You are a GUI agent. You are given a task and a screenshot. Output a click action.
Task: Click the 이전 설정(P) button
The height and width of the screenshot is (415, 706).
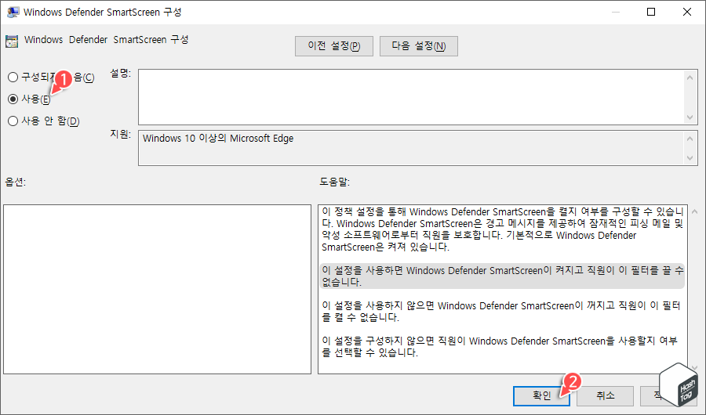[x=333, y=46]
